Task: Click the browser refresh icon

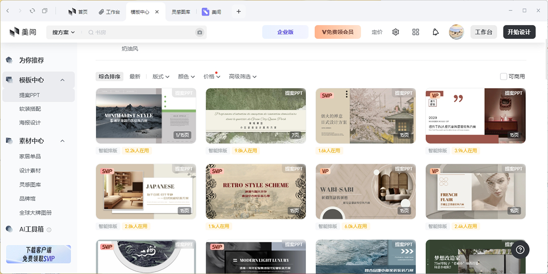Action: click(x=32, y=11)
